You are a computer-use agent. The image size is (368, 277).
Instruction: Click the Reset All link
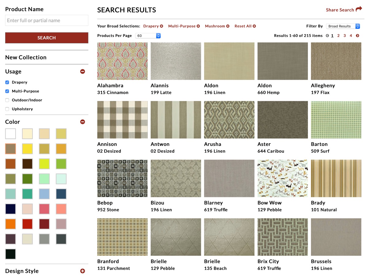243,26
